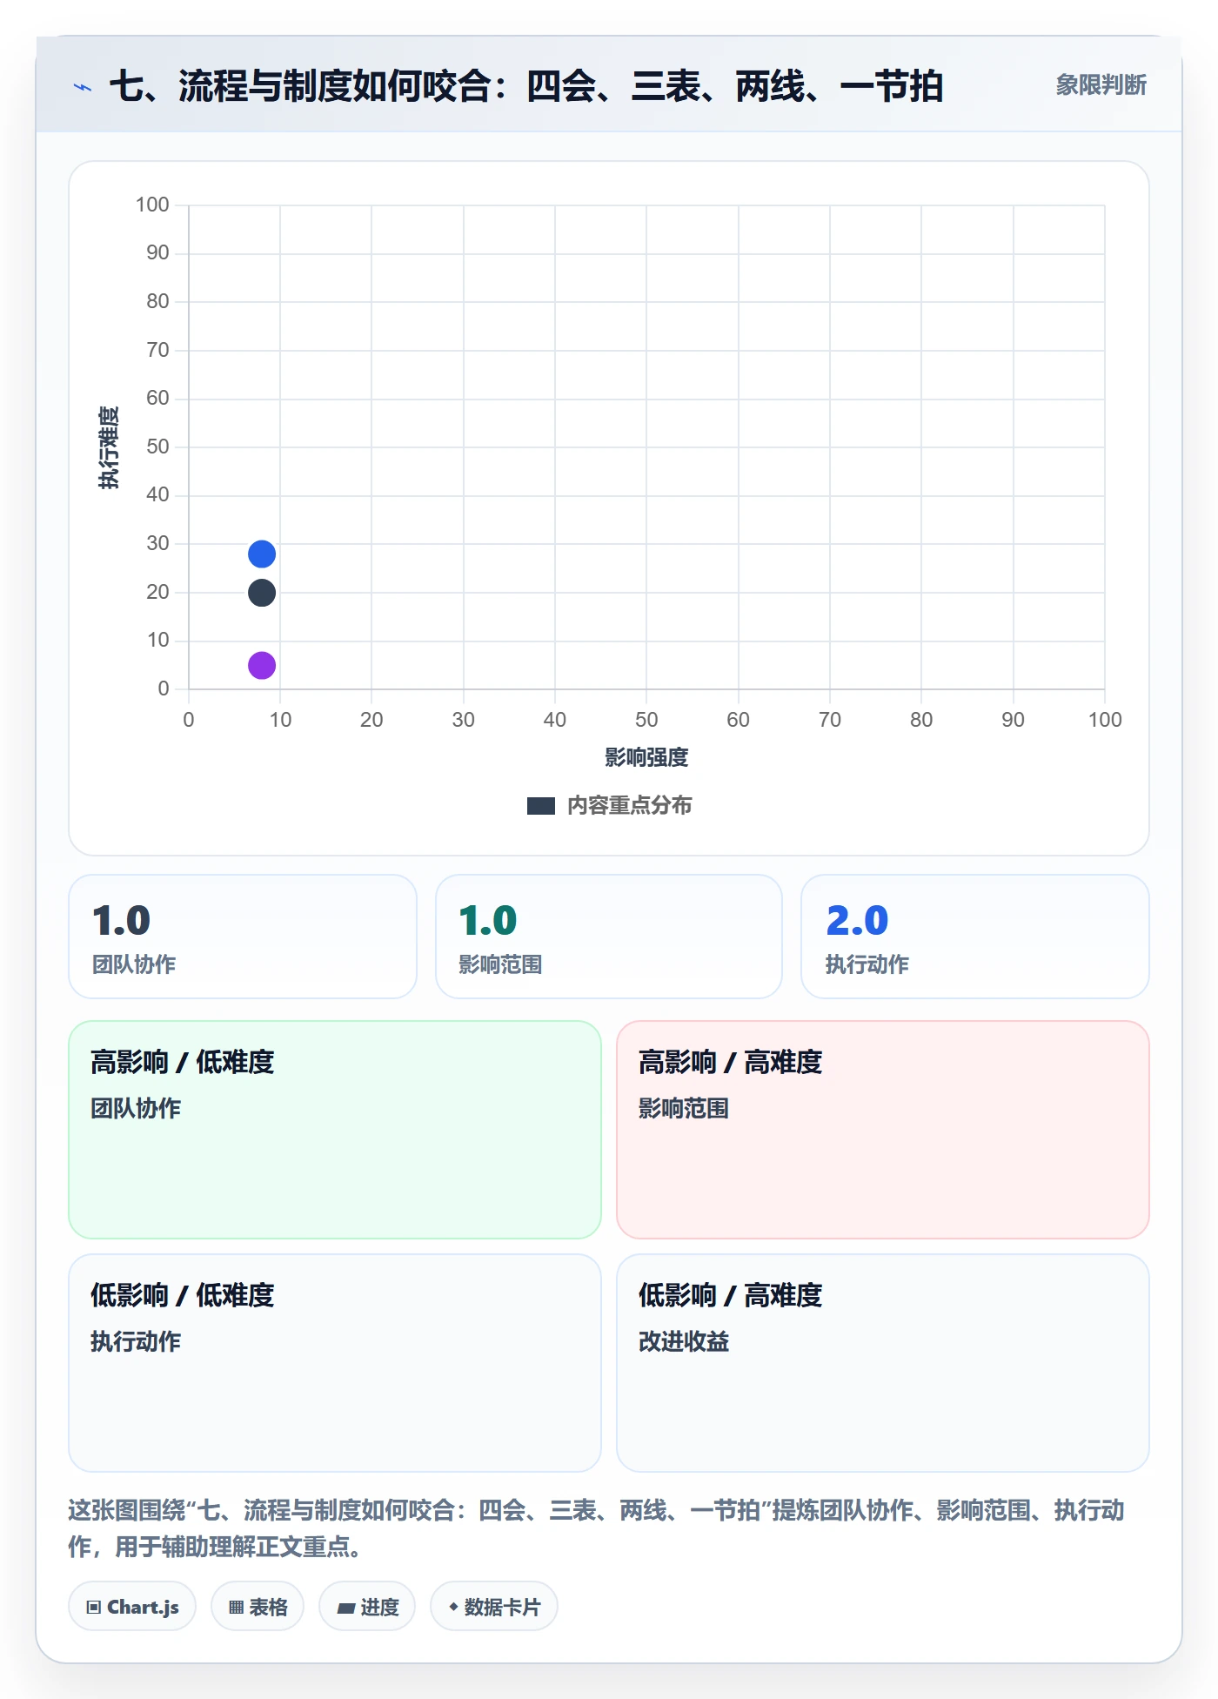Click the purple scatter point near 5
This screenshot has width=1218, height=1699.
[262, 666]
